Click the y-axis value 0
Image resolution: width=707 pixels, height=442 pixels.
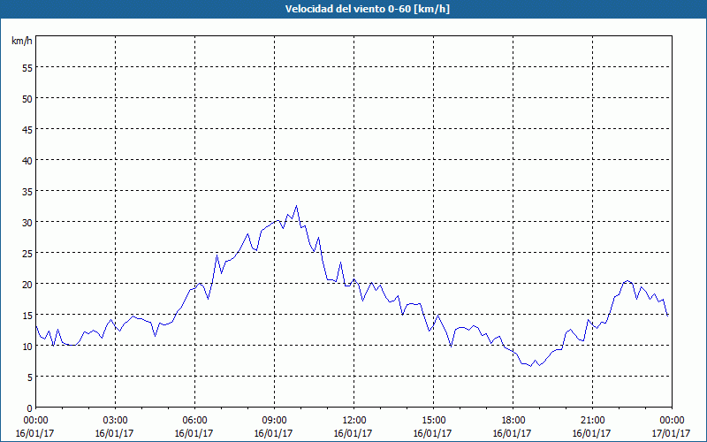pos(30,408)
